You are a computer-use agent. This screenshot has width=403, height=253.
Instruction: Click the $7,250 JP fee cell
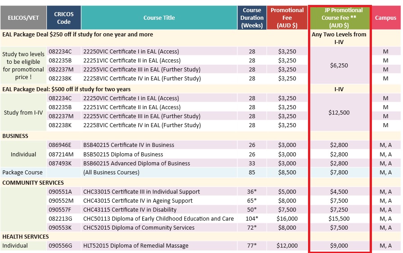[339, 210]
